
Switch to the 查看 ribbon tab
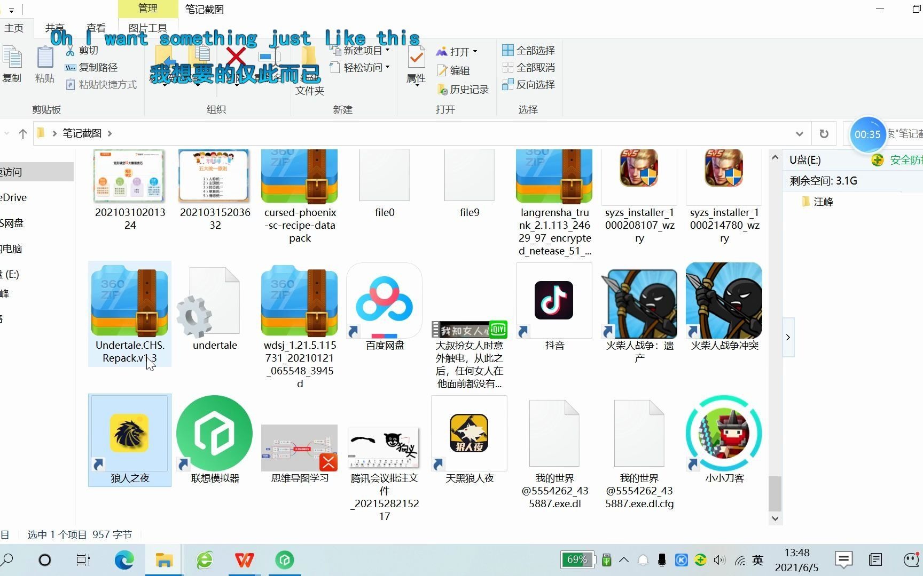coord(96,28)
